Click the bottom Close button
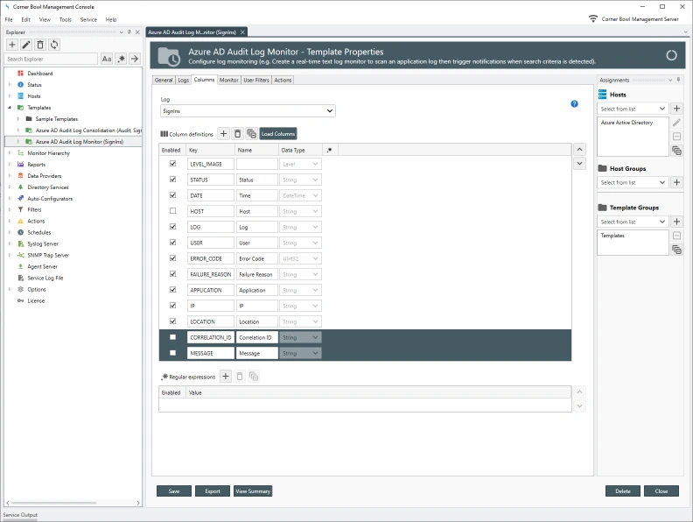Screen dimensions: 693x522 [x=661, y=491]
